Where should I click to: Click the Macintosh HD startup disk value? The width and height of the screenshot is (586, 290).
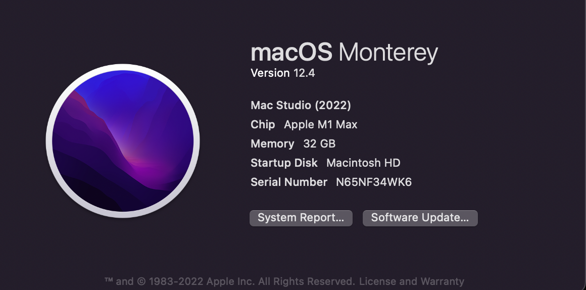click(x=363, y=163)
